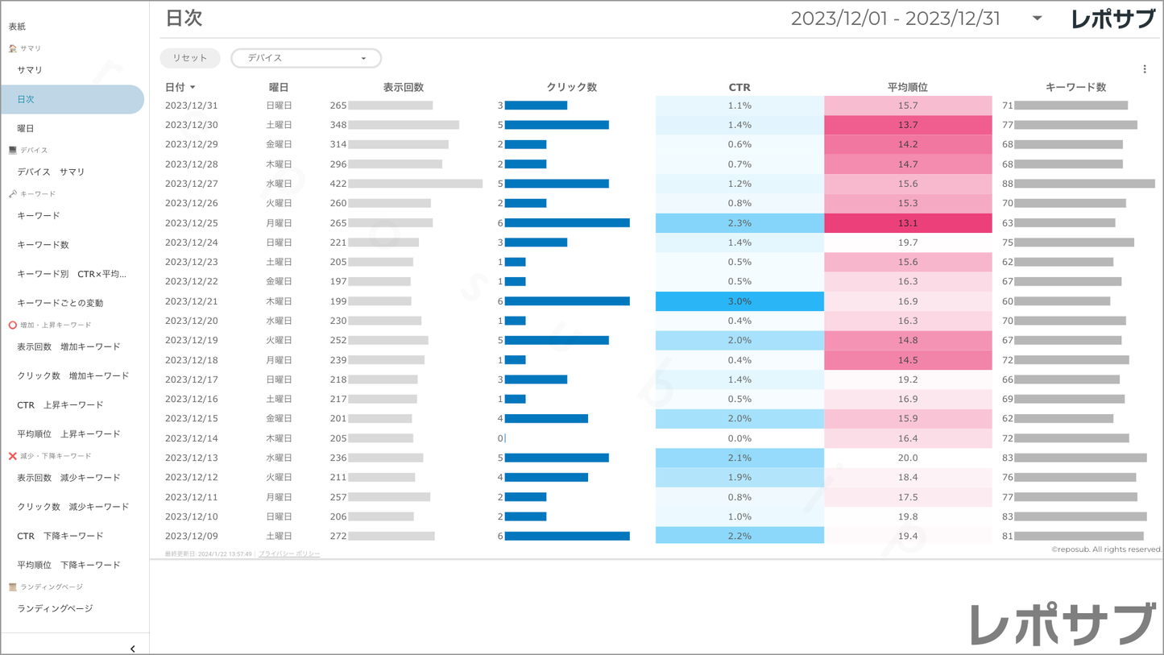The height and width of the screenshot is (655, 1164).
Task: Click the laptop icon beside デバイス section
Action: 13,151
